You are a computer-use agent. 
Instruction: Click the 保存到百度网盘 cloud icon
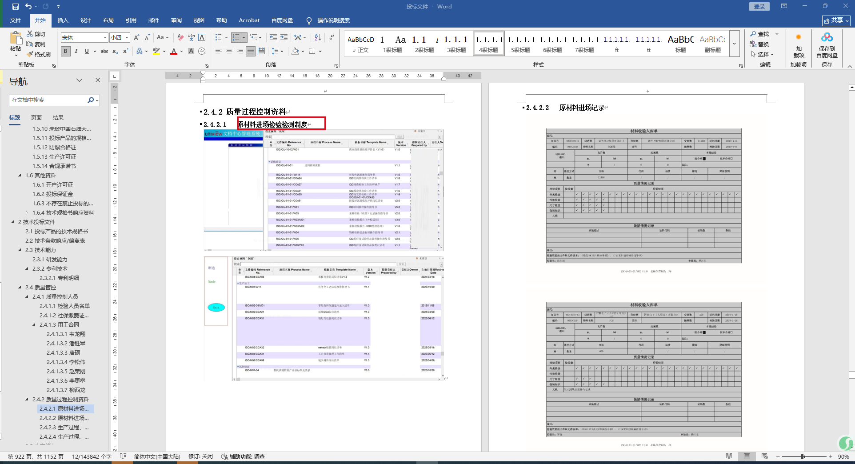tap(827, 37)
